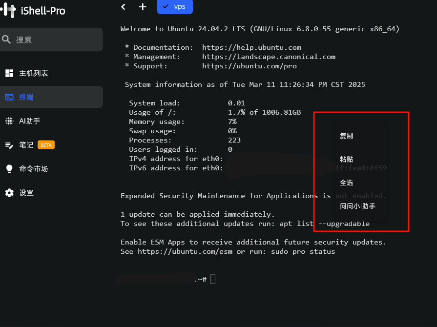Click the iShell-Pro logo icon
The width and height of the screenshot is (437, 327).
(8, 10)
